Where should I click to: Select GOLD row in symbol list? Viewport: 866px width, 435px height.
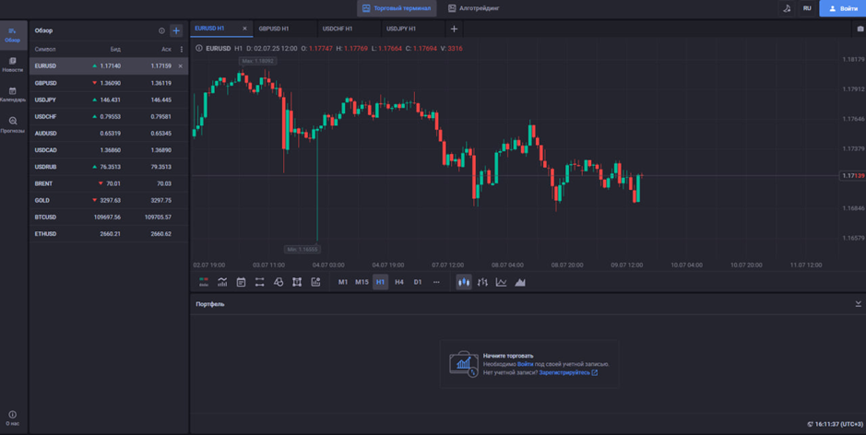point(109,200)
